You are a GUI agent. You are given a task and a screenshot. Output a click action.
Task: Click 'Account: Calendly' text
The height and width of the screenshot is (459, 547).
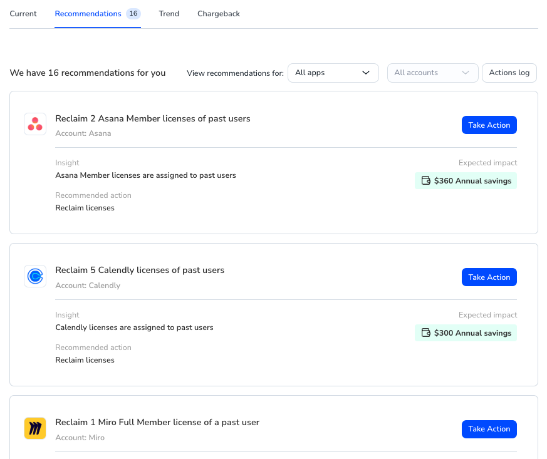[88, 286]
